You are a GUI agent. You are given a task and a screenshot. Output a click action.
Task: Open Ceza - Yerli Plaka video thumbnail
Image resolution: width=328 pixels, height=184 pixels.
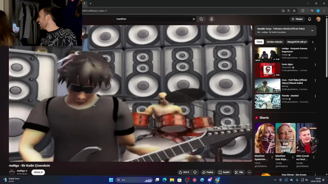click(267, 86)
